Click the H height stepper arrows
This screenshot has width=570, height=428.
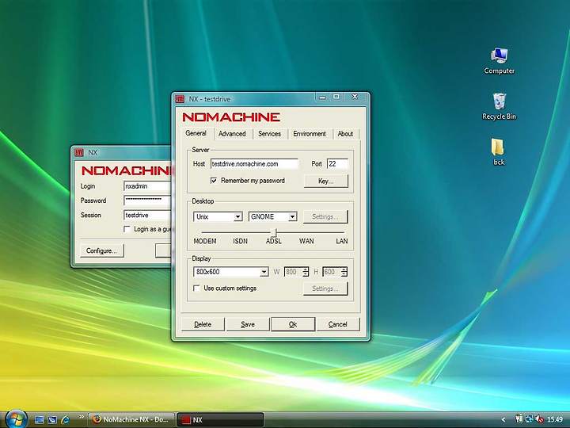(344, 272)
